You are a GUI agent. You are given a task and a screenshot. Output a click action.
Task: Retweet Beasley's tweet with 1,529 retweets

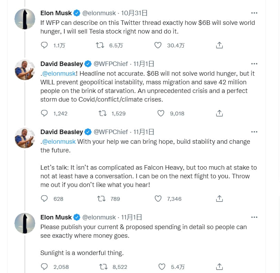[102, 113]
